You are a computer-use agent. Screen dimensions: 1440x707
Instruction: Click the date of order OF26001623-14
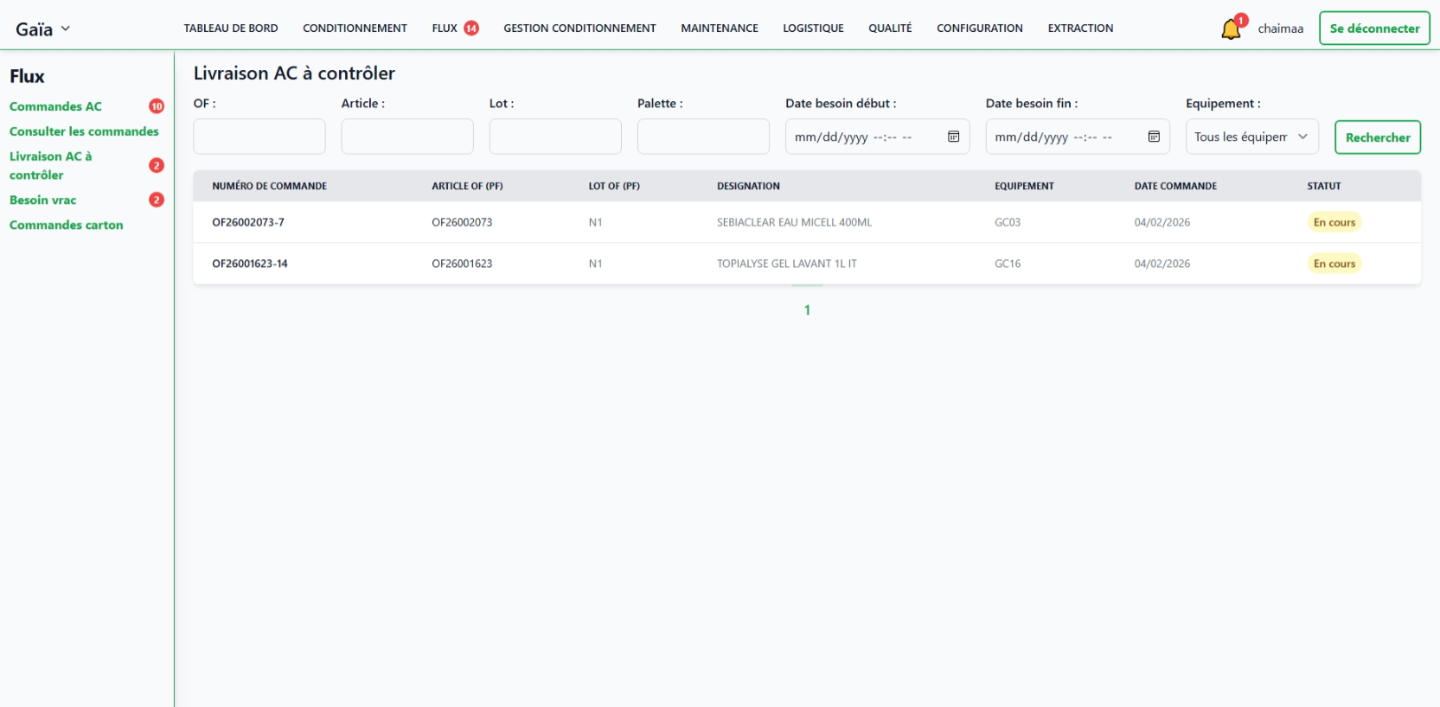point(1162,264)
